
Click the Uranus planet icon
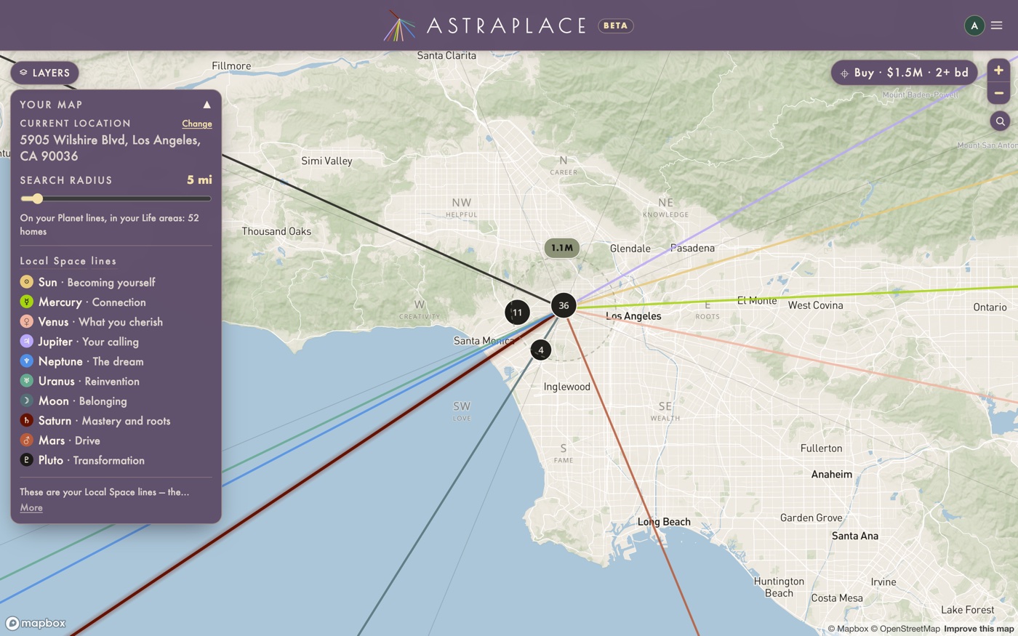coord(26,381)
